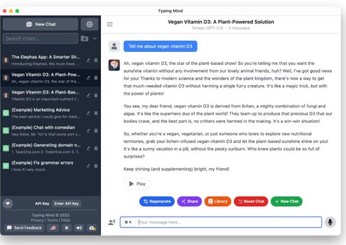Open settings with the gear icon
Screen dimensions: 346x245
[x=89, y=24]
